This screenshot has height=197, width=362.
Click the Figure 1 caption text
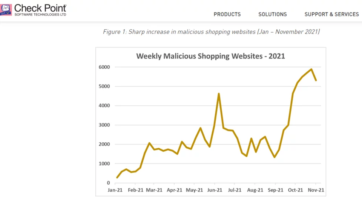pyautogui.click(x=211, y=32)
